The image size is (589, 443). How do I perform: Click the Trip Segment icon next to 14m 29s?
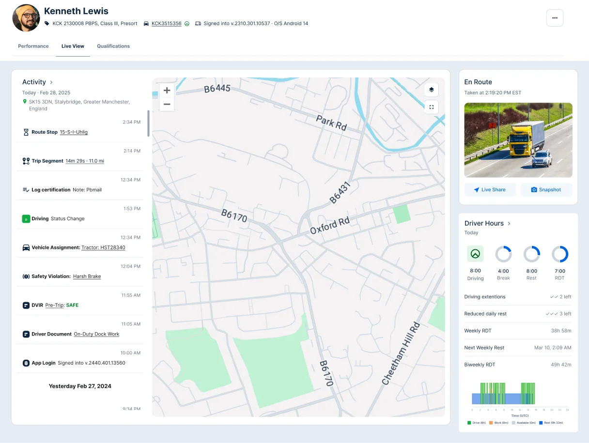tap(26, 160)
